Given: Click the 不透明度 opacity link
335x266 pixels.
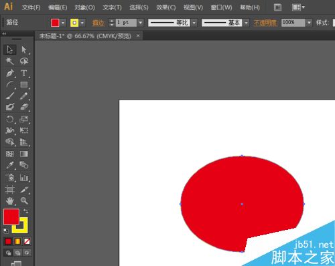Looking at the screenshot, I should click(x=265, y=23).
